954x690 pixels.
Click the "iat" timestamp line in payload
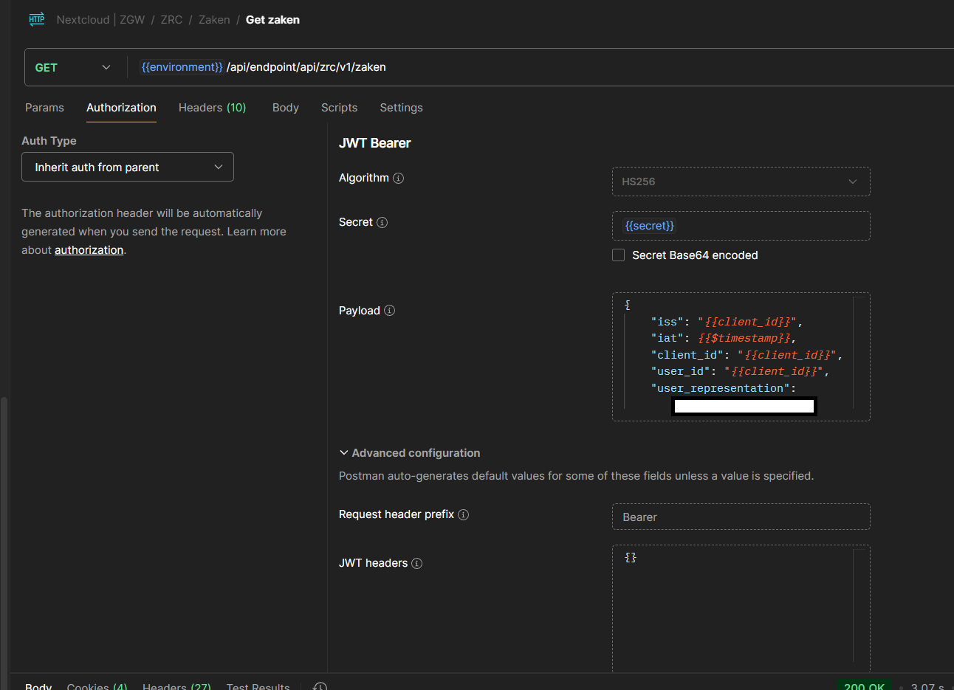click(723, 338)
